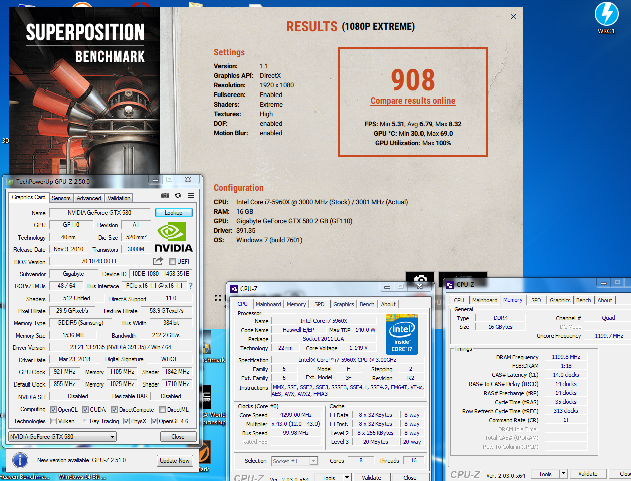Image resolution: width=631 pixels, height=481 pixels.
Task: Click the Core Speed value 4299.00 MHz
Action: click(x=296, y=415)
